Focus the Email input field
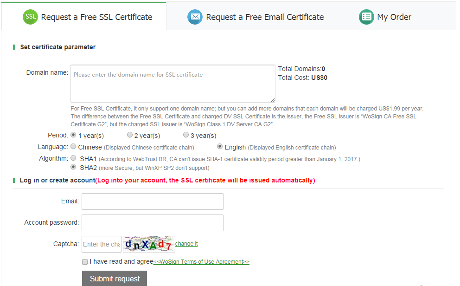 (x=153, y=201)
